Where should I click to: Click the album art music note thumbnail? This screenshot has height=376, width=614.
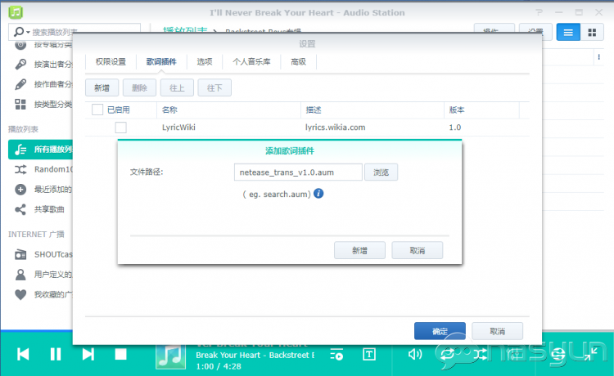(x=171, y=357)
